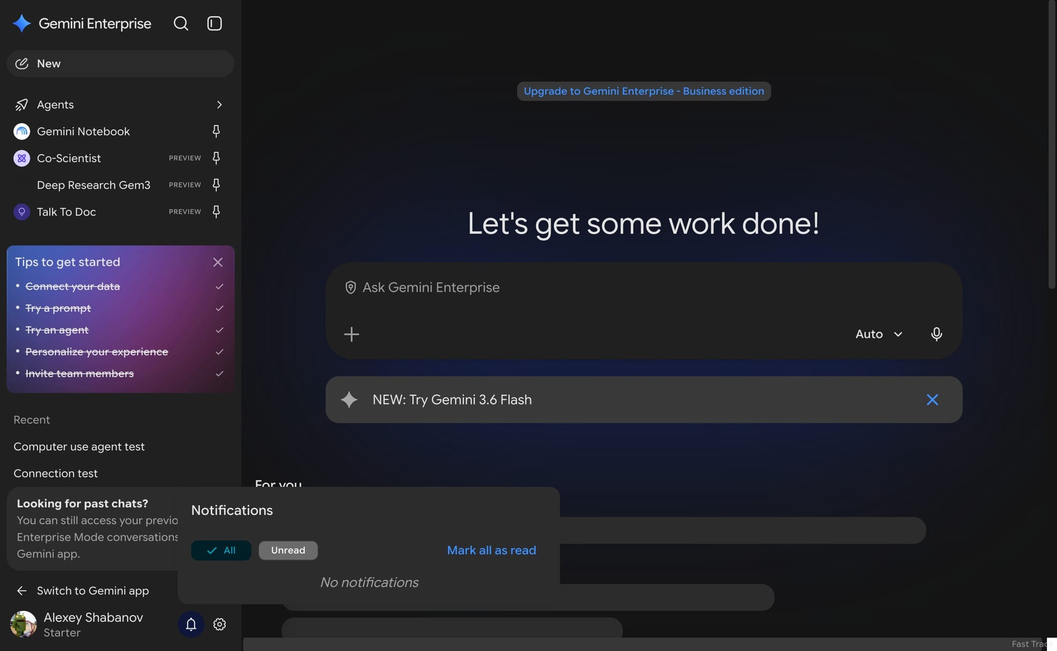This screenshot has width=1057, height=651.
Task: Unpin Talk To Doc agent
Action: pyautogui.click(x=216, y=211)
